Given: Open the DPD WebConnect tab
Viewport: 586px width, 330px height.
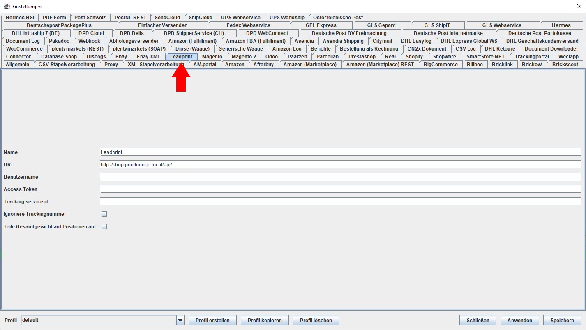Looking at the screenshot, I should click(x=267, y=33).
